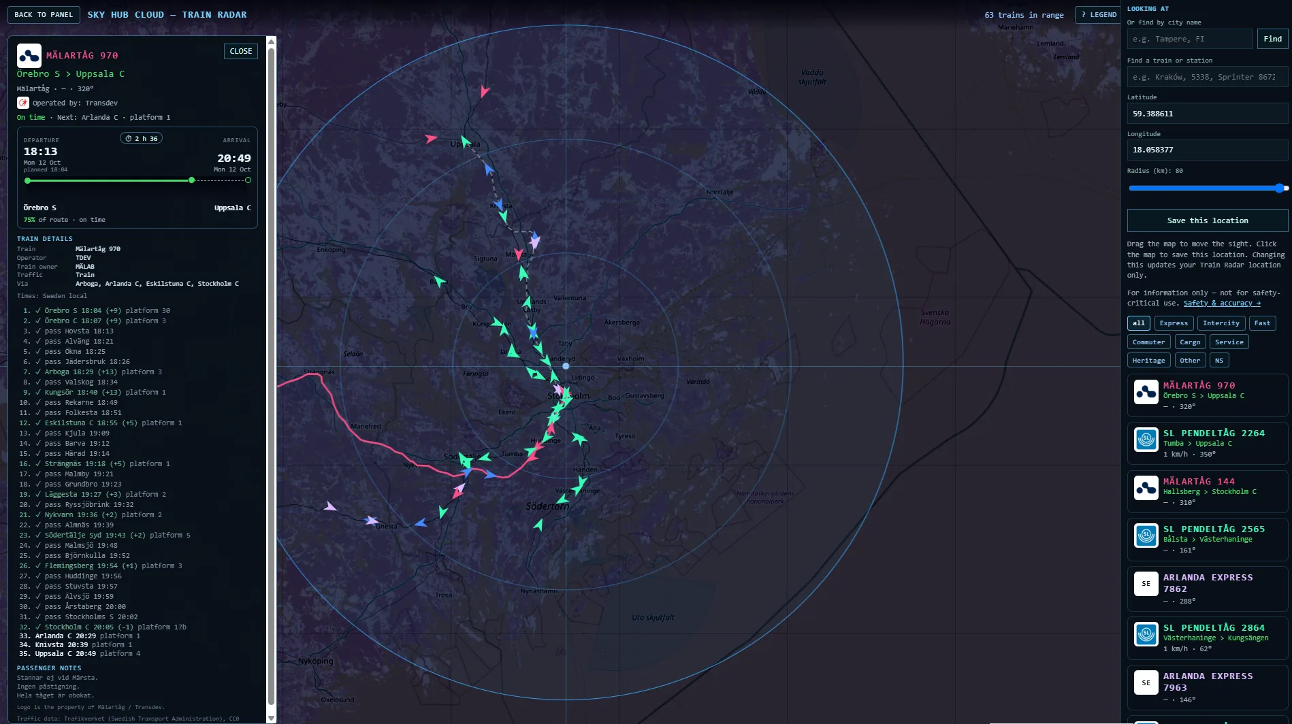Screen dimensions: 1292x724
Task: Focus the city name search field
Action: click(1190, 39)
